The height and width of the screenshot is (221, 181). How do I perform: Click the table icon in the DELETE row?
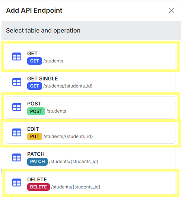[17, 182]
